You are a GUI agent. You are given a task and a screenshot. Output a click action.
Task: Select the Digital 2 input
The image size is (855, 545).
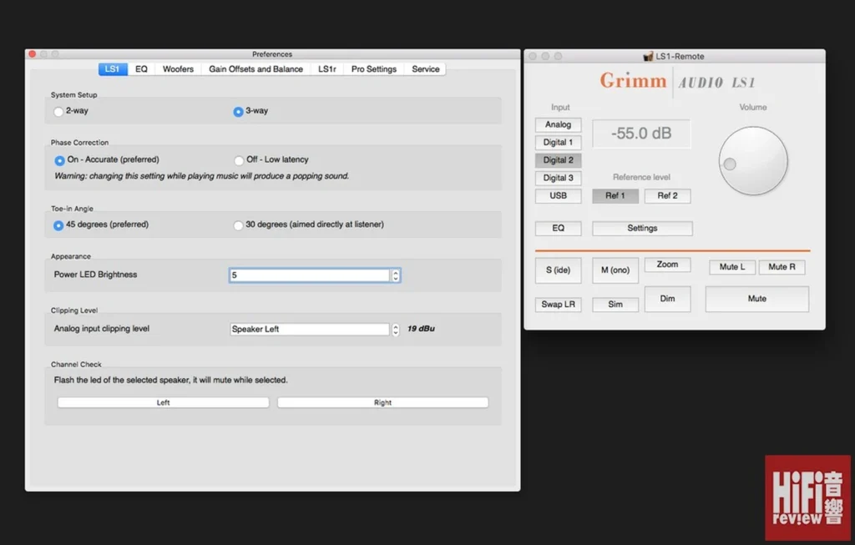point(558,160)
